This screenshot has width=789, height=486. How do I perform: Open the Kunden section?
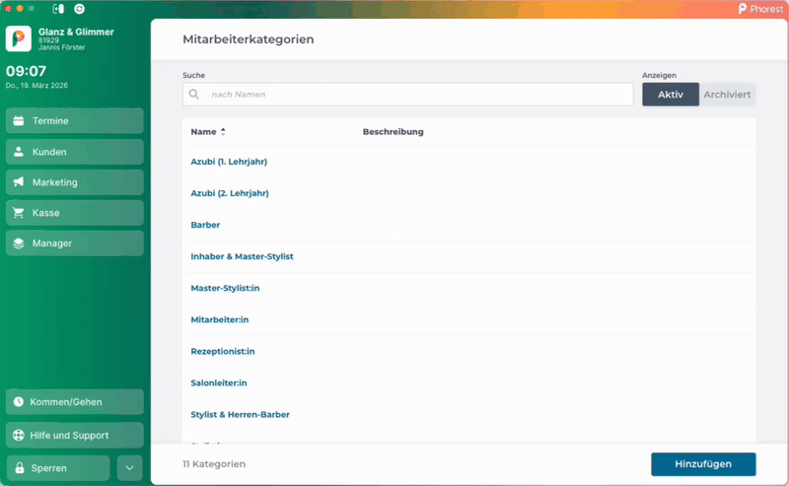[75, 152]
